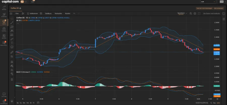Screen dimensions: 227x105
Task: Select the trend line drawing tool
Action: [x=12, y=23]
